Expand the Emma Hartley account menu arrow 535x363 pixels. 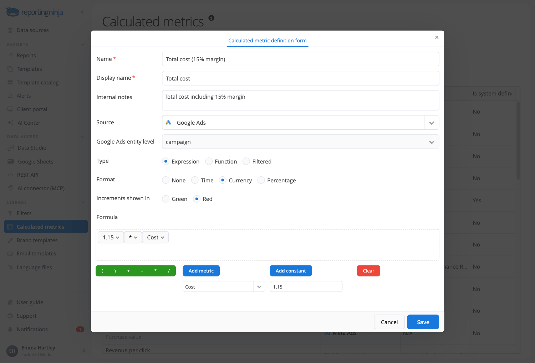pyautogui.click(x=84, y=351)
